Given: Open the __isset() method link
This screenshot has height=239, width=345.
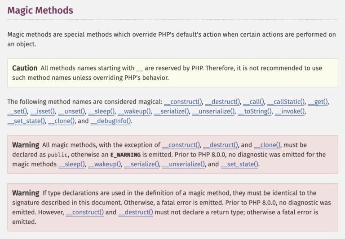Looking at the screenshot, I should 43,111.
